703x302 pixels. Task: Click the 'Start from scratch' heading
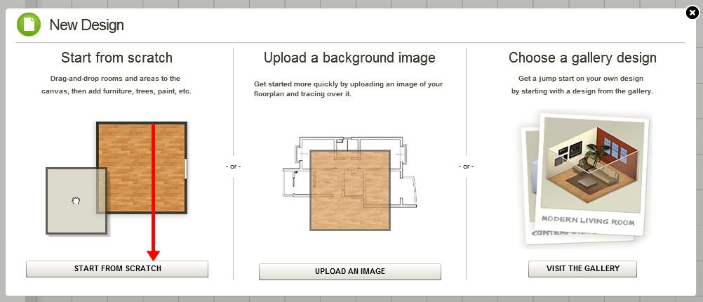pos(116,58)
